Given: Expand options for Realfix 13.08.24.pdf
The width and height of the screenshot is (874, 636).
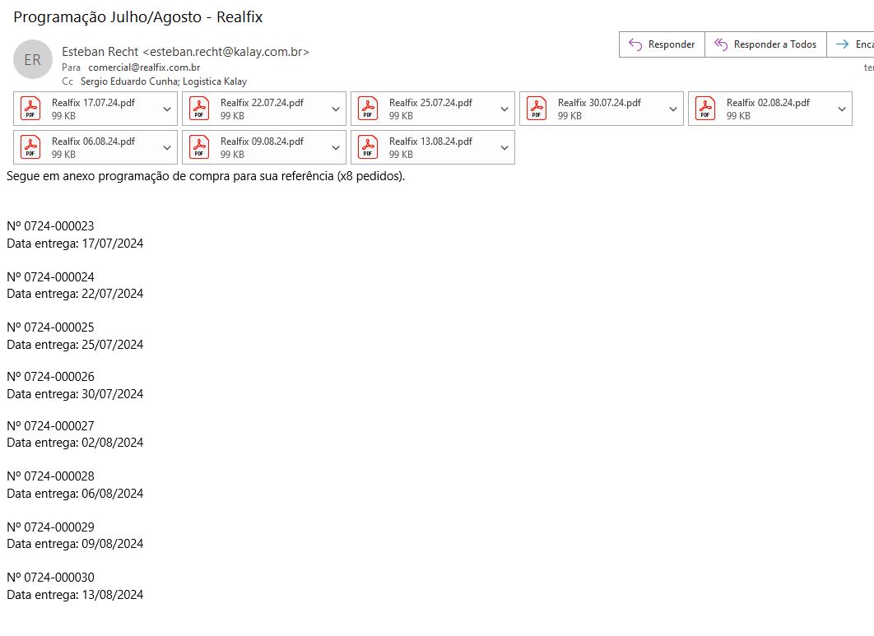Looking at the screenshot, I should 505,147.
